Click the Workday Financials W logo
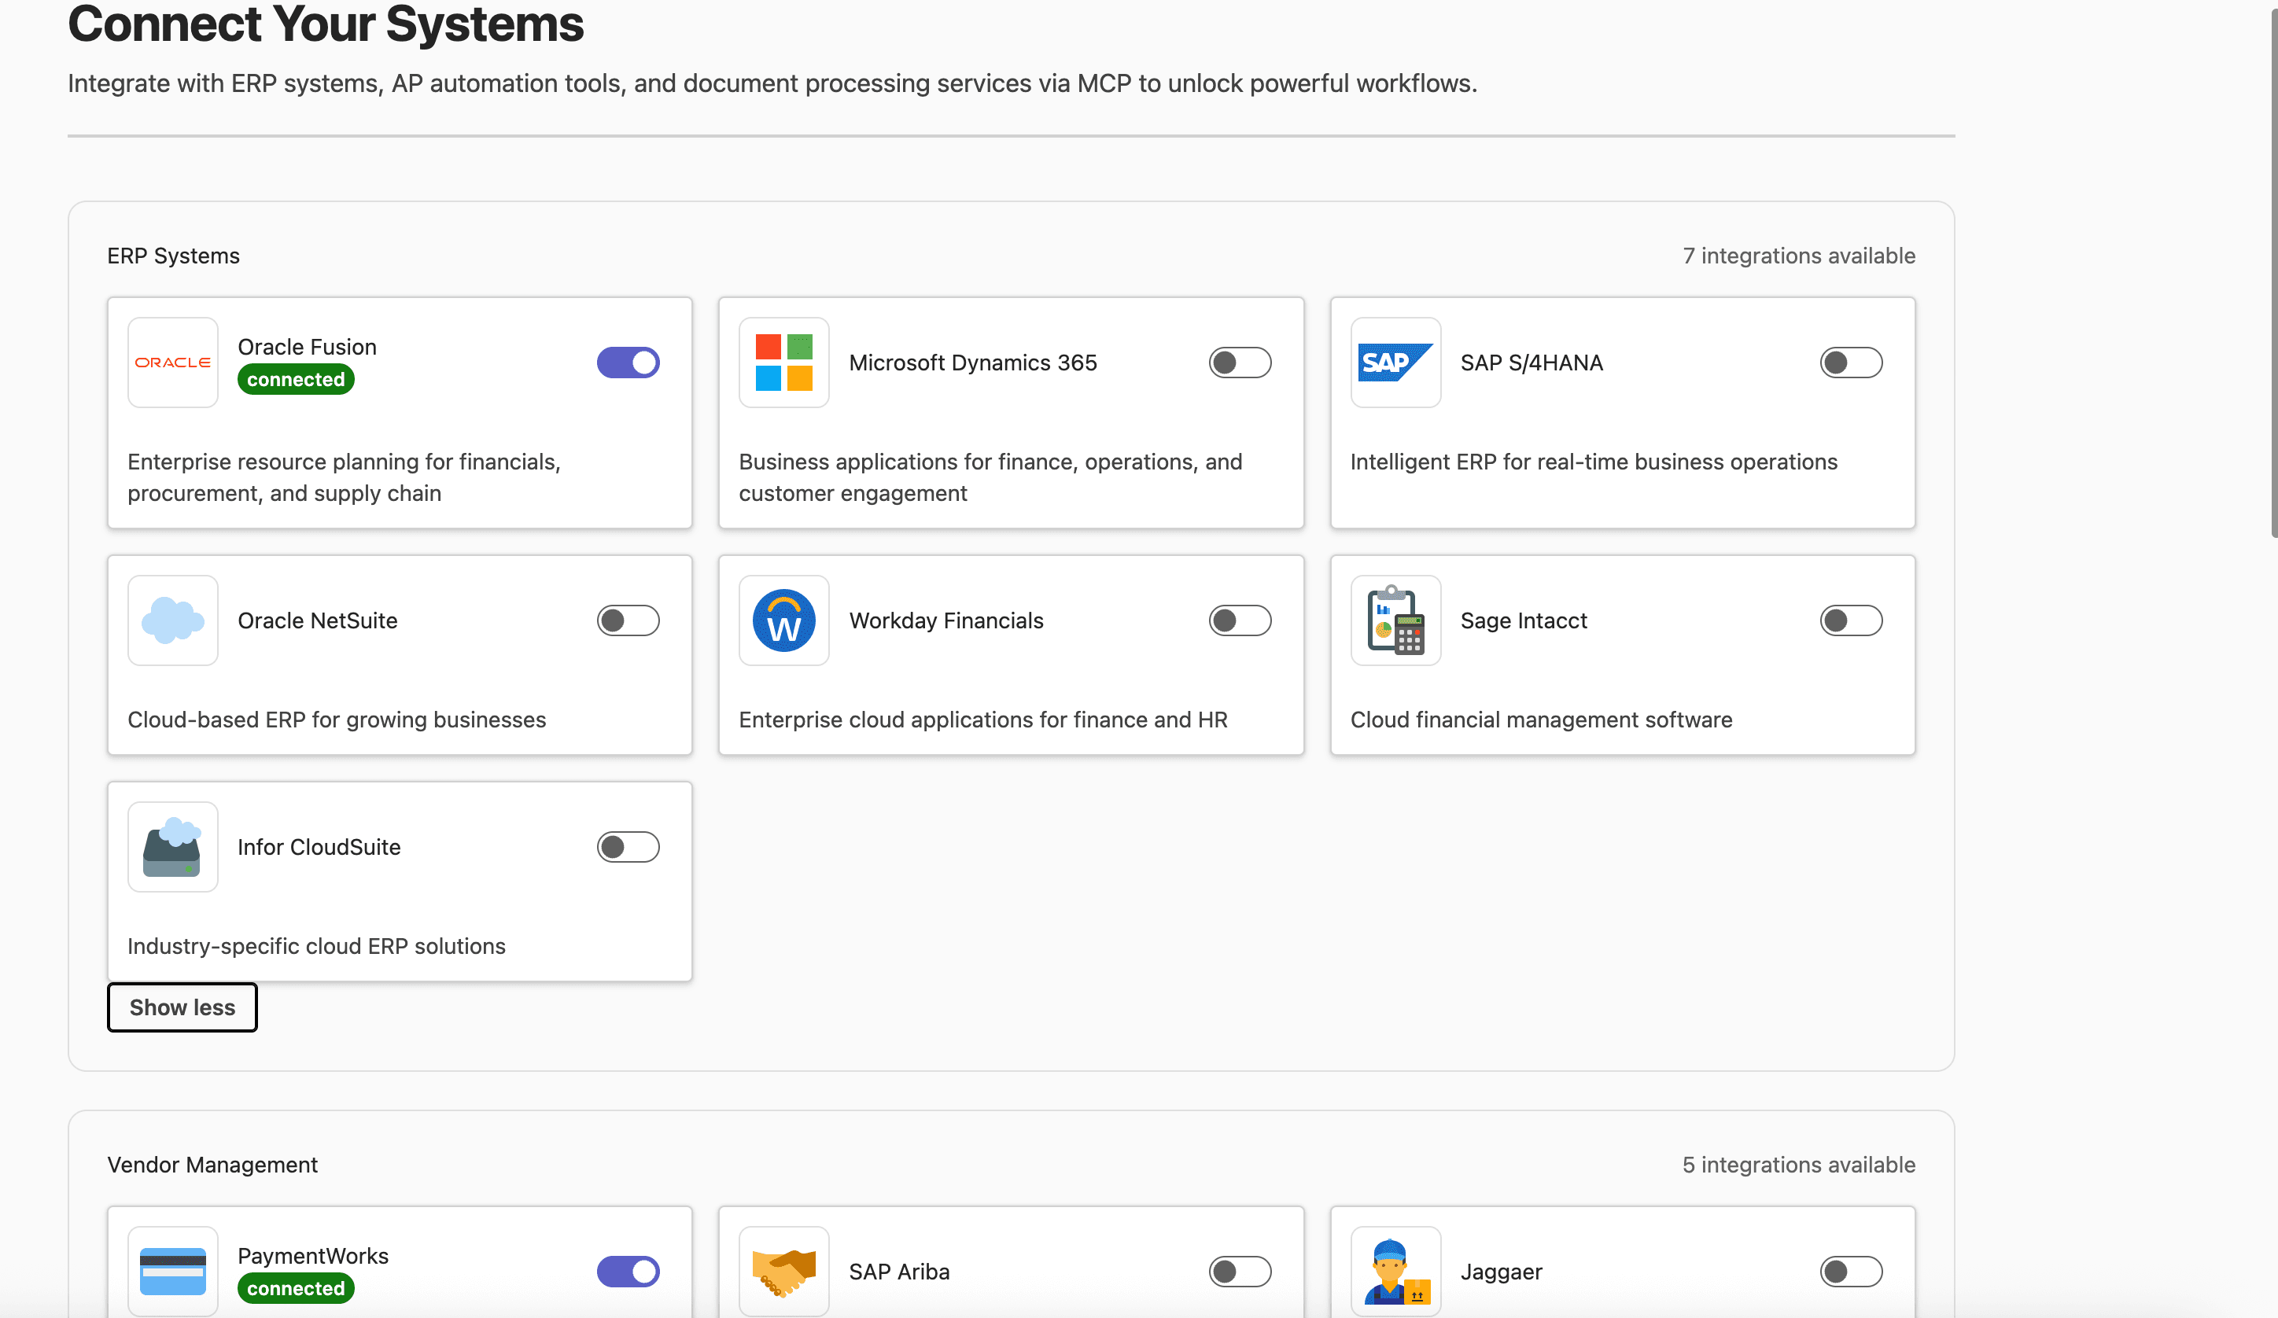Image resolution: width=2278 pixels, height=1318 pixels. [783, 621]
